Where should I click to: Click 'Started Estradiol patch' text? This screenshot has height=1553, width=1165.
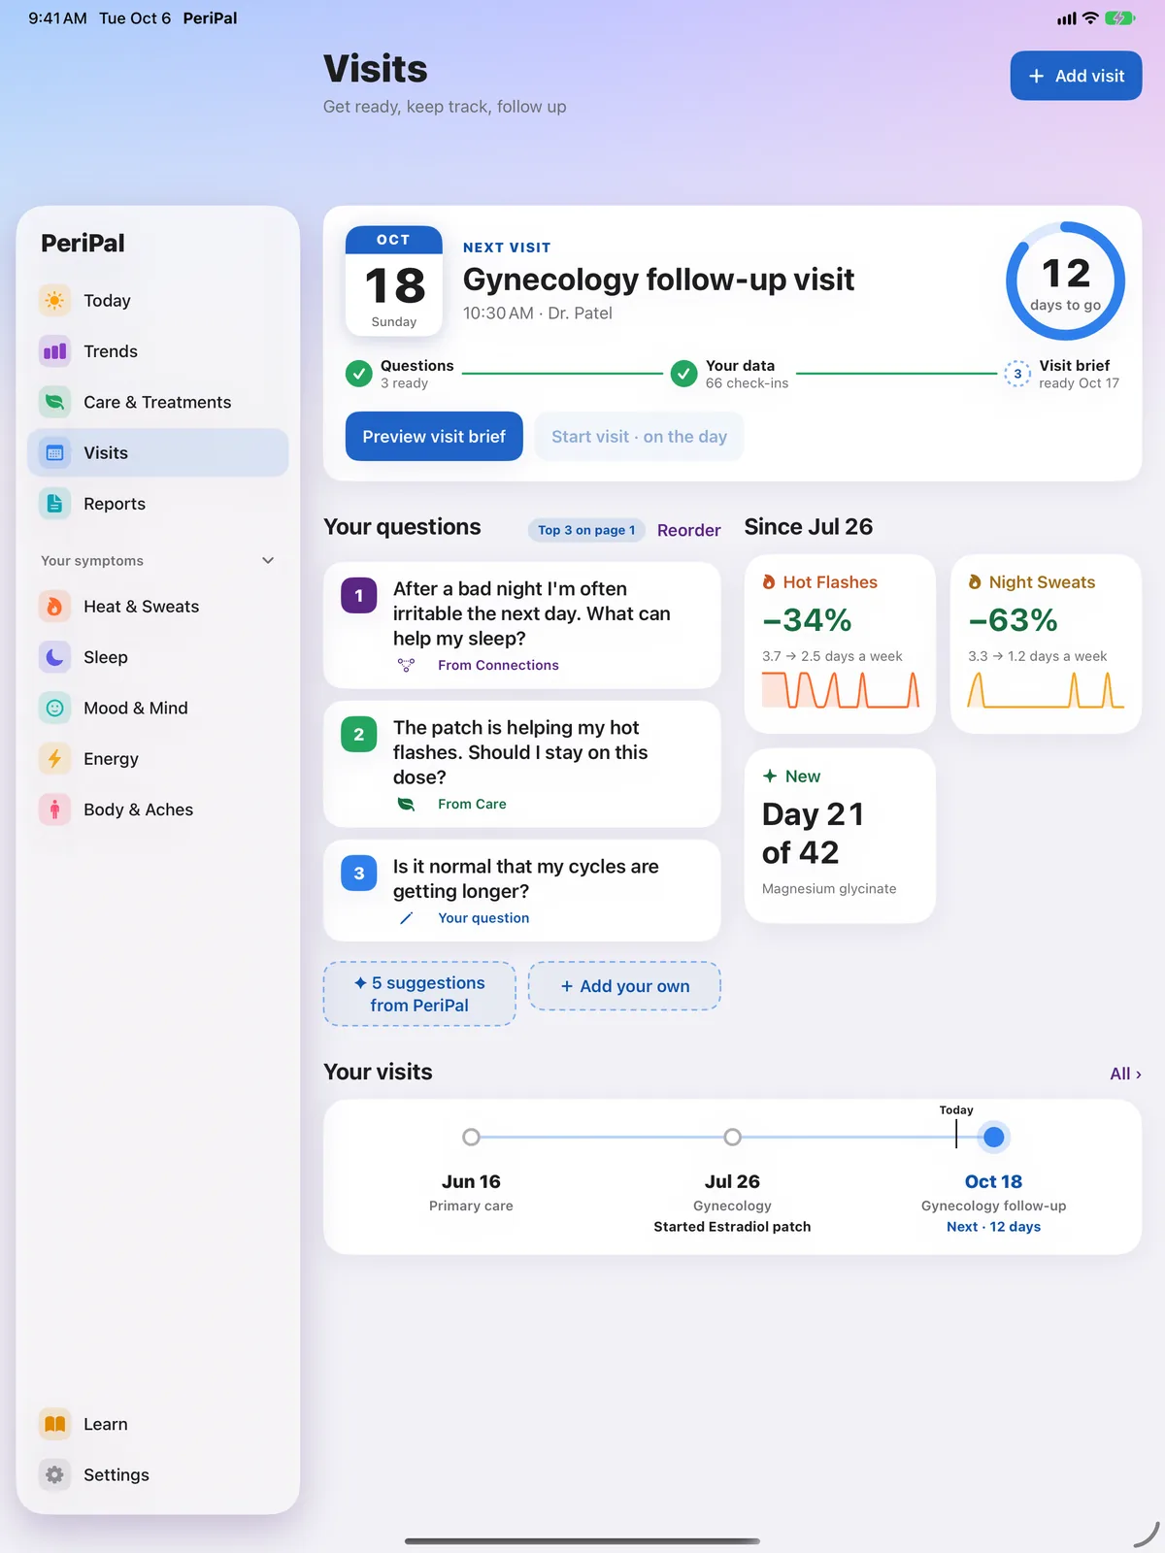click(732, 1227)
